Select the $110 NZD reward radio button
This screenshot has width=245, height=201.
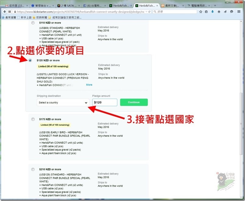33,23
